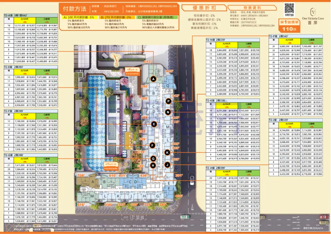Image resolution: width=331 pixels, height=234 pixels.
Task: Select plan A) 100天付款計劃 -5%
Action: (x=79, y=17)
